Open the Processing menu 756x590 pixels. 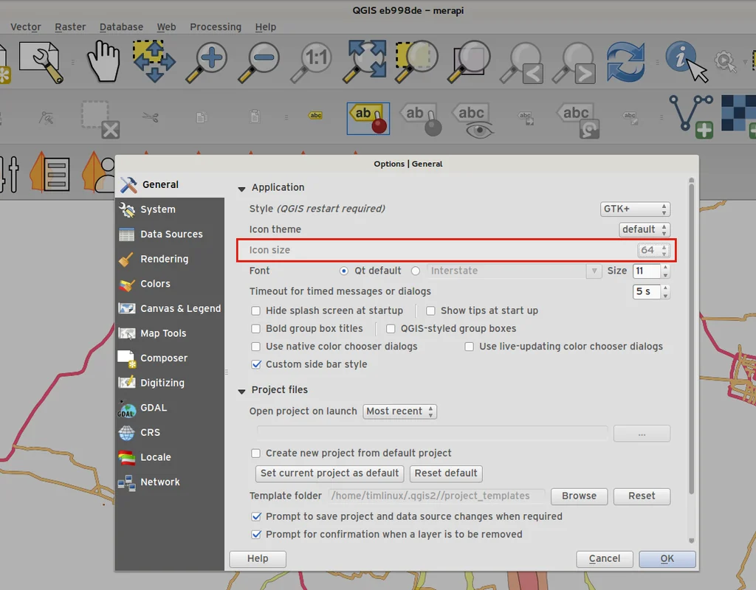coord(216,27)
